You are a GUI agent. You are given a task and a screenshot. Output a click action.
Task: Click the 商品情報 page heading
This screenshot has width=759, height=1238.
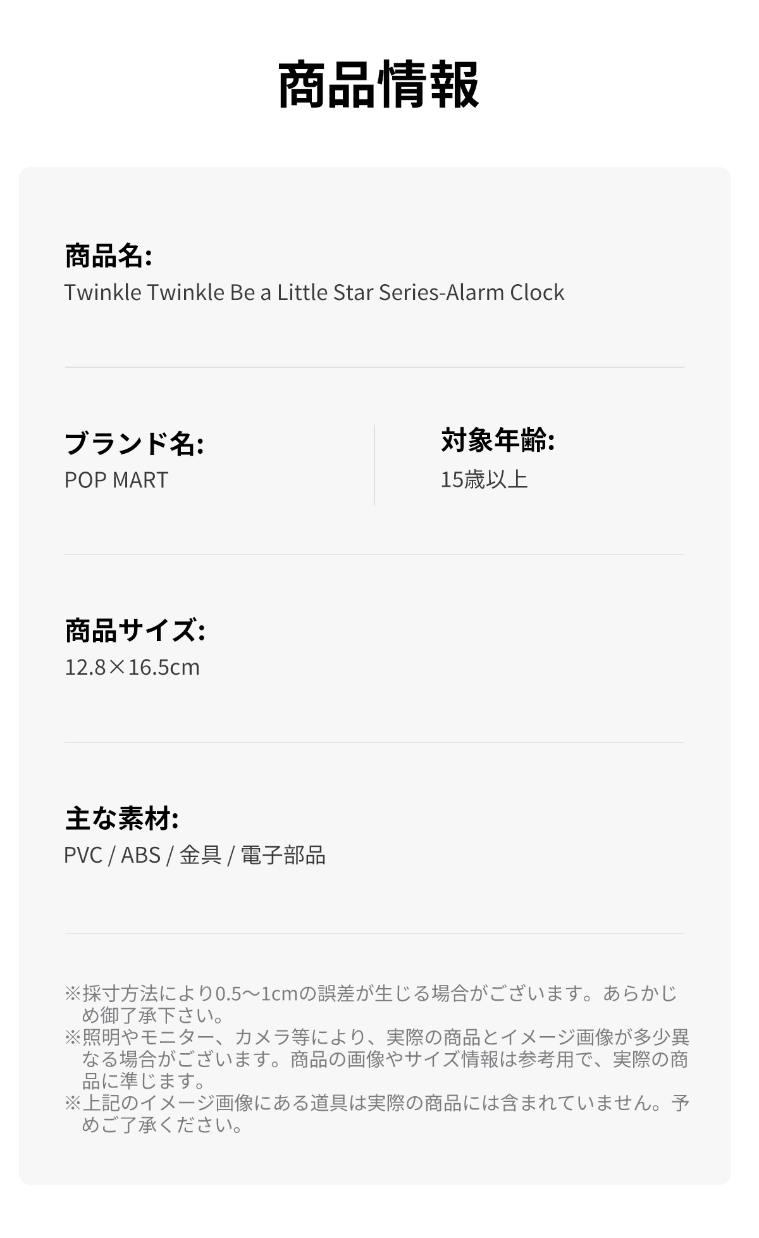pyautogui.click(x=378, y=85)
